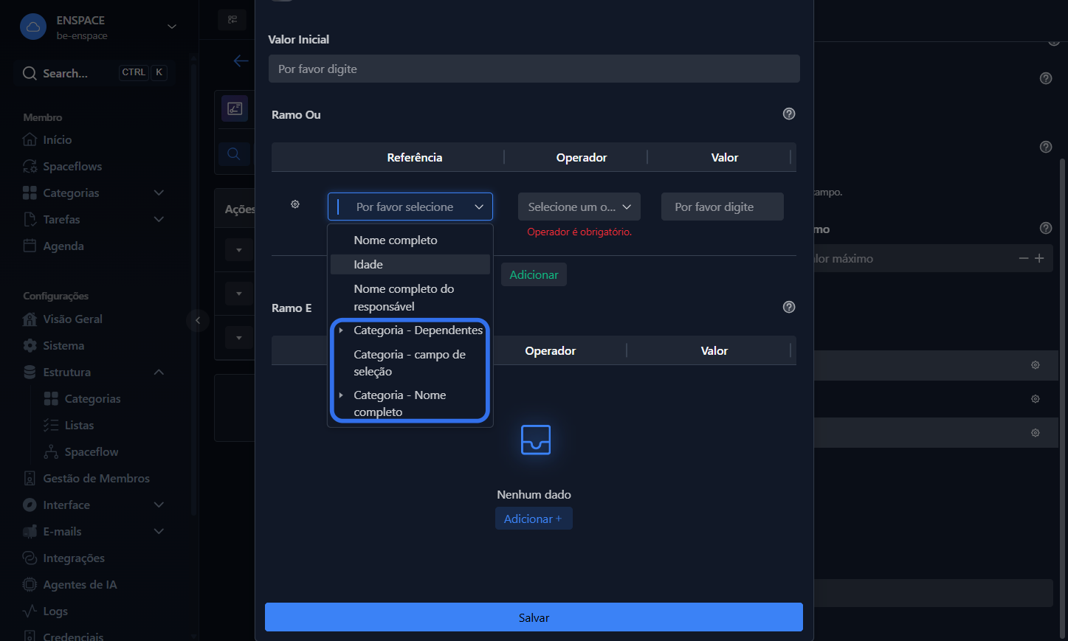
Task: Open Visão Geral settings
Action: point(63,319)
